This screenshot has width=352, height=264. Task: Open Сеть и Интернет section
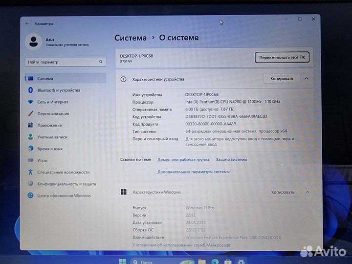point(66,102)
